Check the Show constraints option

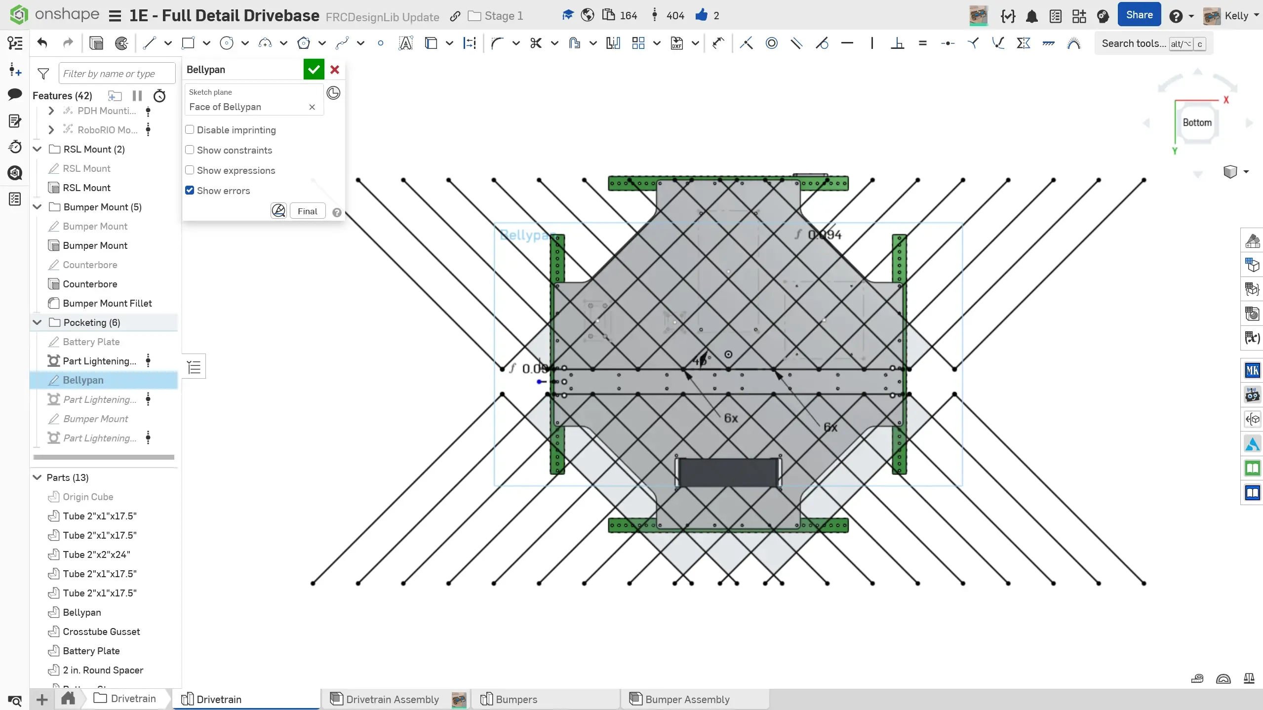[190, 150]
